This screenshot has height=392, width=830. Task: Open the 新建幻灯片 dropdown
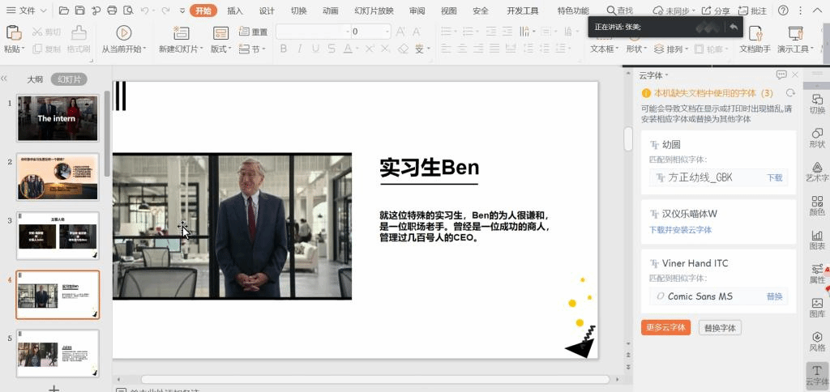[x=181, y=49]
